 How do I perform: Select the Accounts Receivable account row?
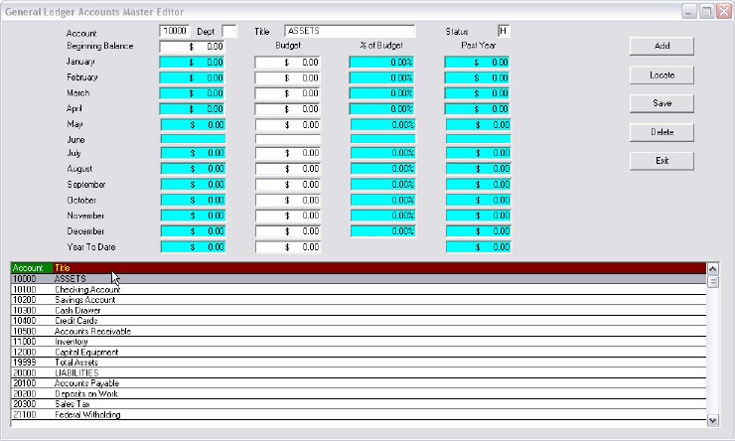click(x=358, y=331)
